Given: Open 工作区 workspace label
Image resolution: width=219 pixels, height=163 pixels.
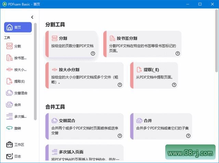Looking at the screenshot, I should pyautogui.click(x=19, y=145).
